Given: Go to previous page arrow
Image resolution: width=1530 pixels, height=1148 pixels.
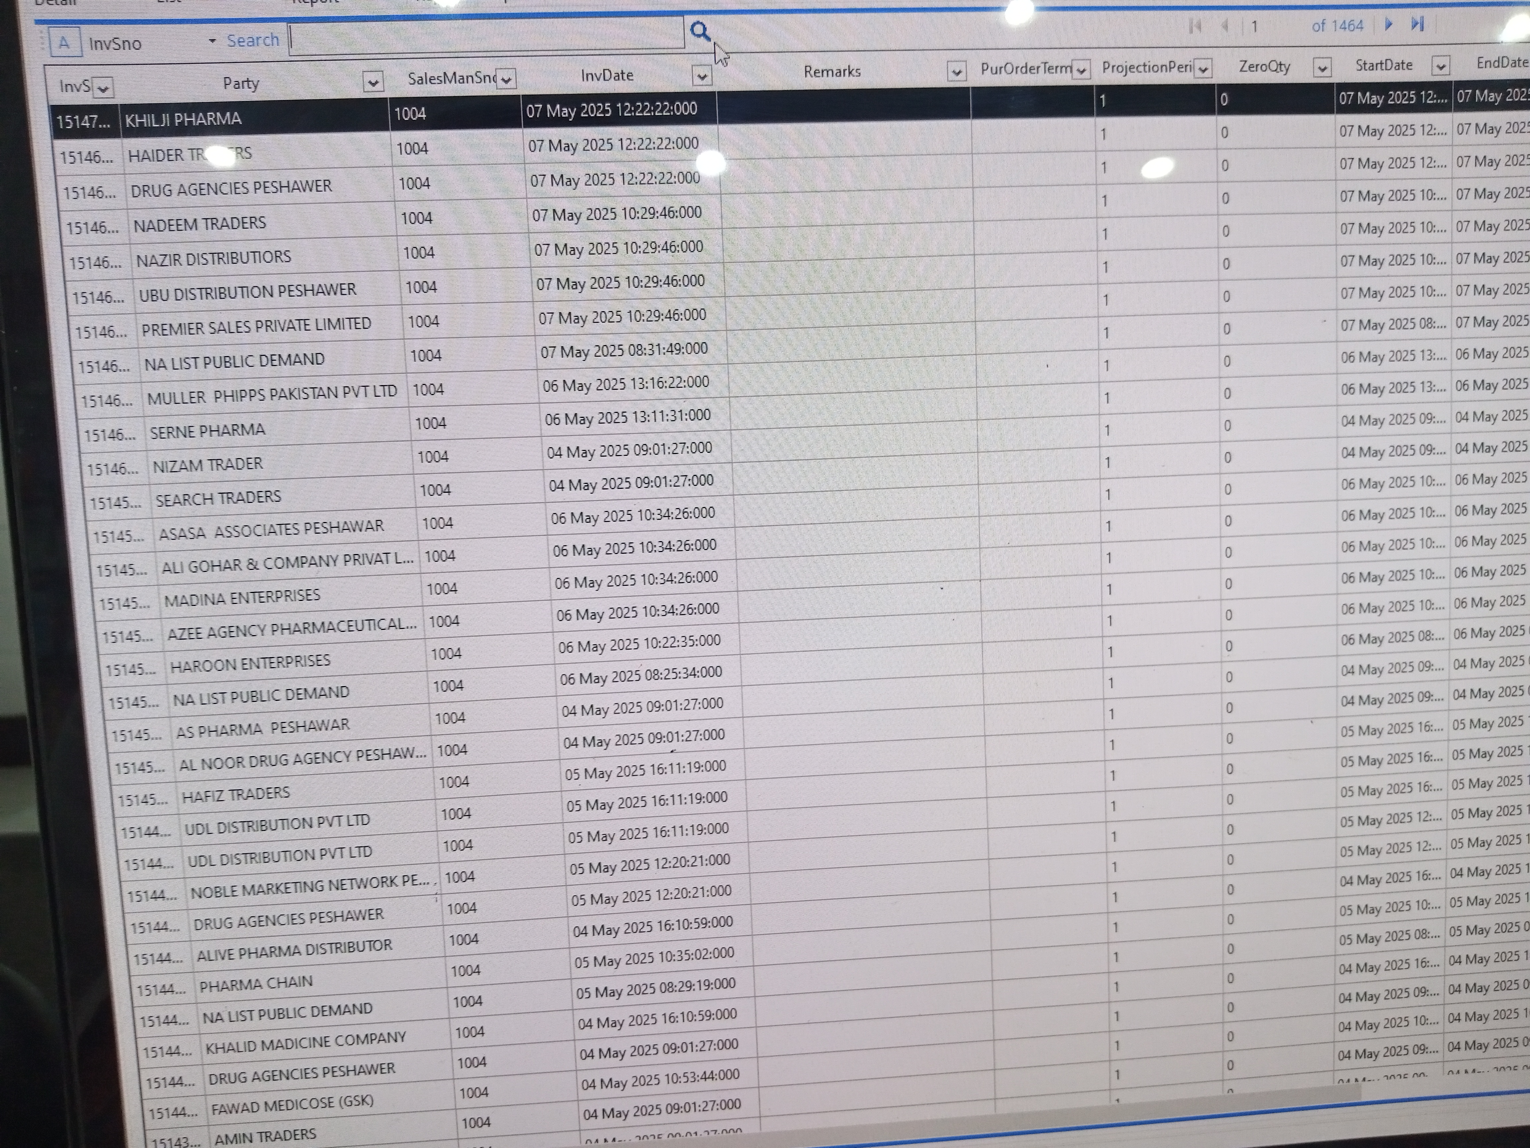Looking at the screenshot, I should tap(1224, 26).
